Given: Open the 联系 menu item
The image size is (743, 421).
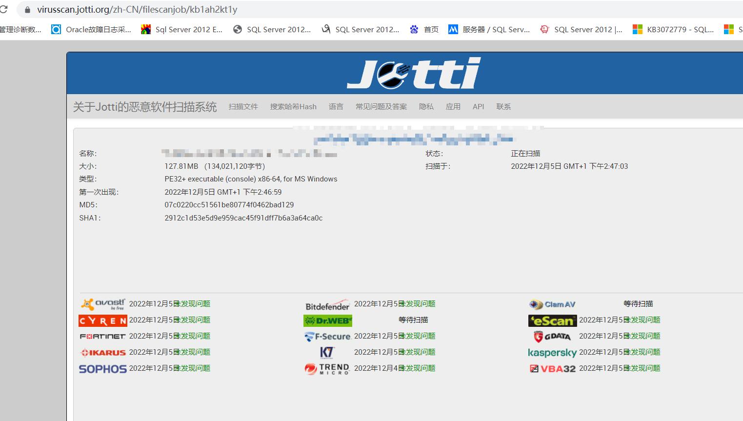Looking at the screenshot, I should [x=503, y=106].
